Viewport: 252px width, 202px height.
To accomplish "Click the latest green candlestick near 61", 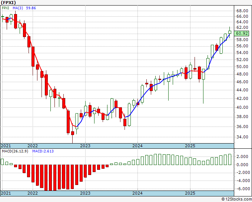I will point(230,32).
